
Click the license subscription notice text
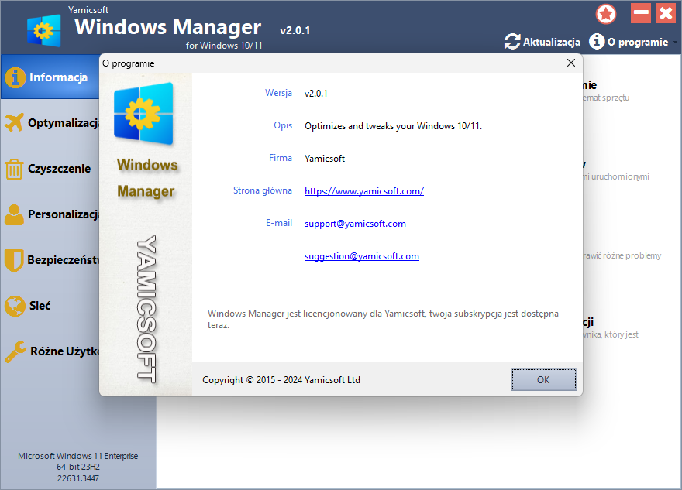tap(383, 319)
